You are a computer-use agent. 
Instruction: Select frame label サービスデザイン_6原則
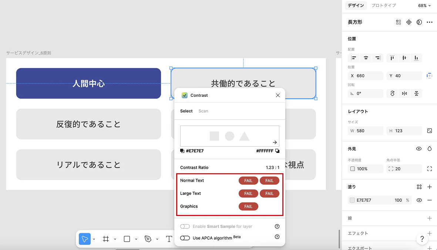[28, 53]
